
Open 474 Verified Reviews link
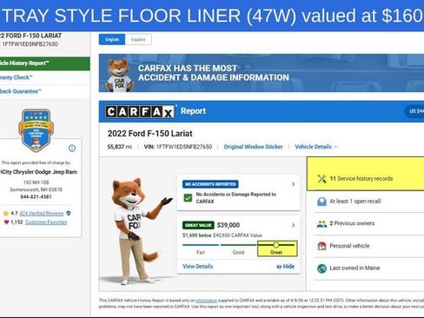(x=41, y=214)
